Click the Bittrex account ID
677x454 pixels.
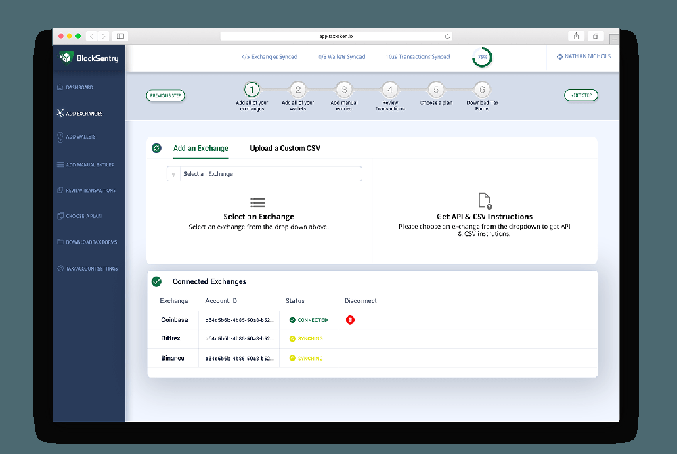(x=240, y=339)
